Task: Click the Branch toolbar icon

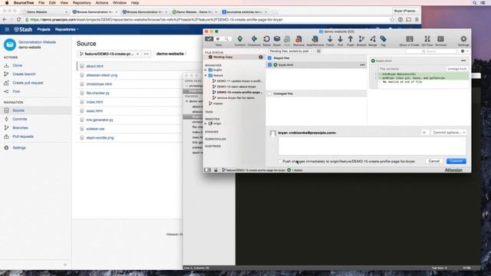Action: [x=361, y=39]
